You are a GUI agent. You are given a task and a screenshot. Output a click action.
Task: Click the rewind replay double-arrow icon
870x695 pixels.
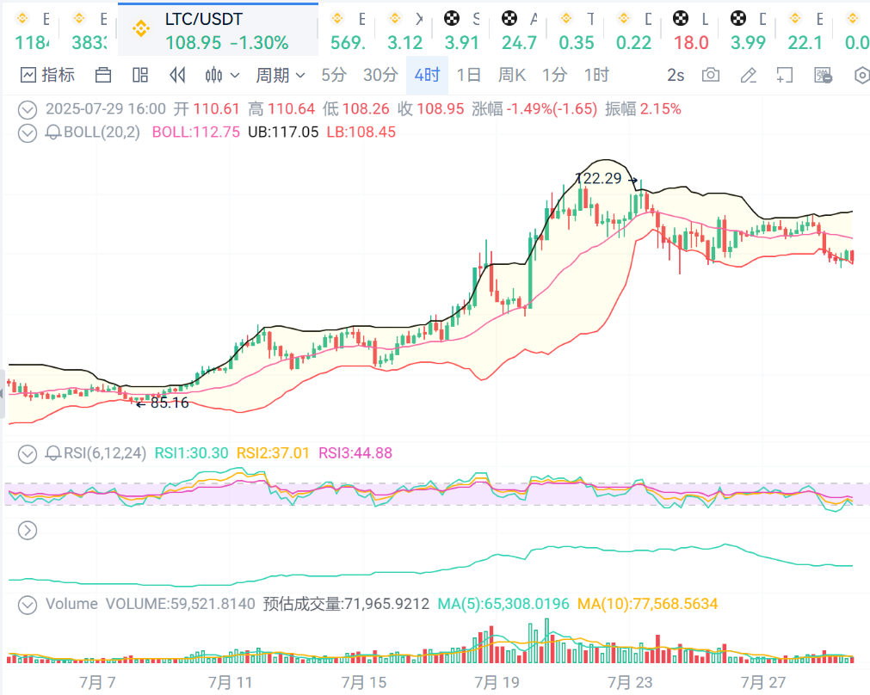click(177, 75)
